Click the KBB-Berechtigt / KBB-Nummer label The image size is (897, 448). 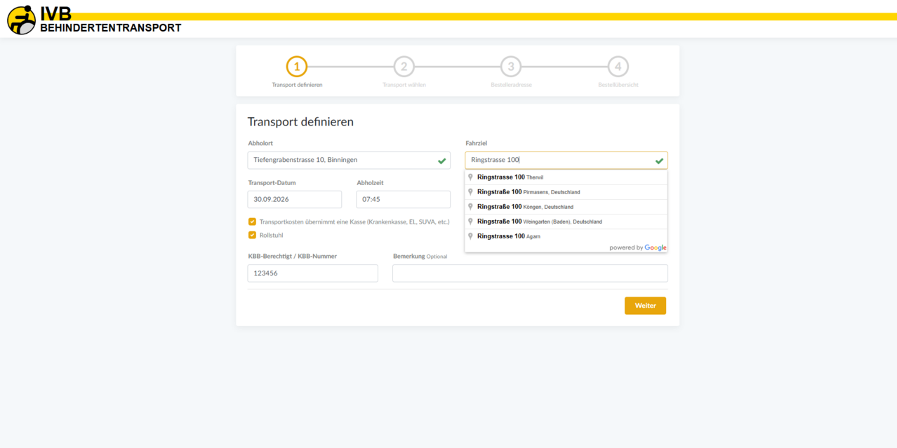click(x=293, y=257)
